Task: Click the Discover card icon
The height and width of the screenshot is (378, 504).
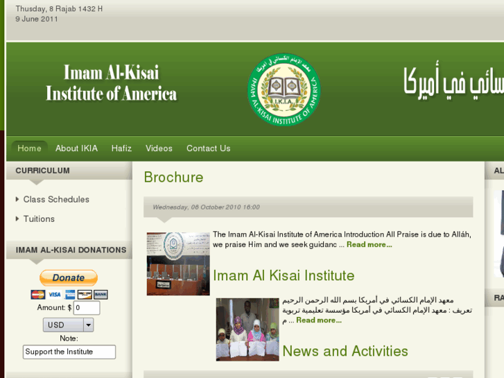Action: [85, 294]
